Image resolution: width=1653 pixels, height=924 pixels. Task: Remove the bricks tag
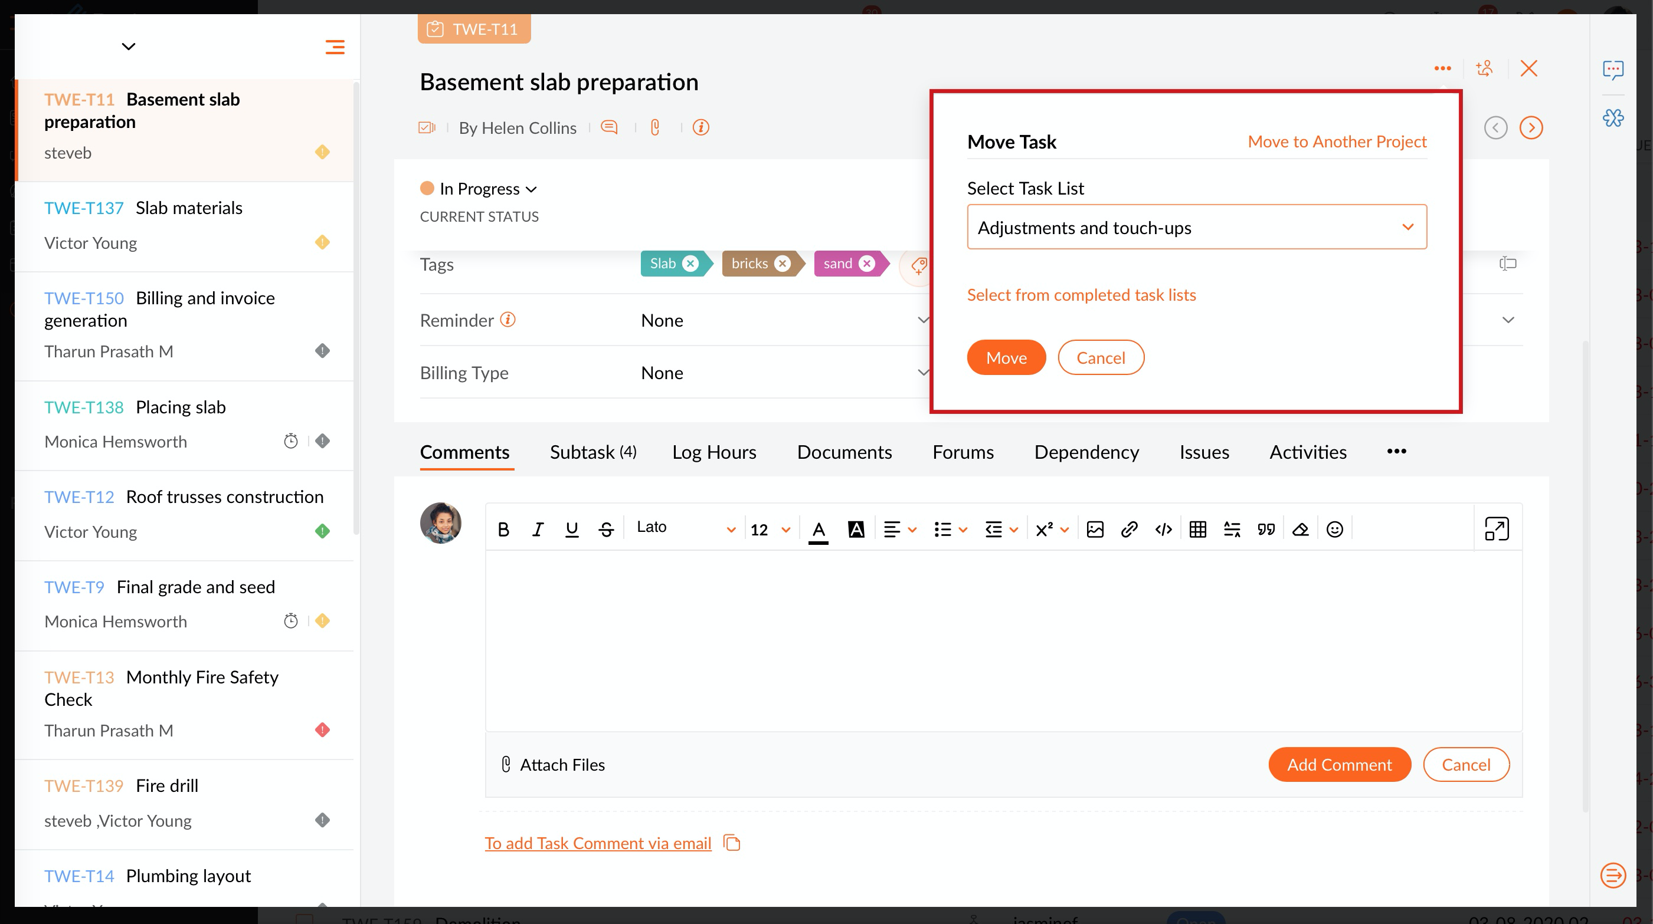tap(782, 264)
